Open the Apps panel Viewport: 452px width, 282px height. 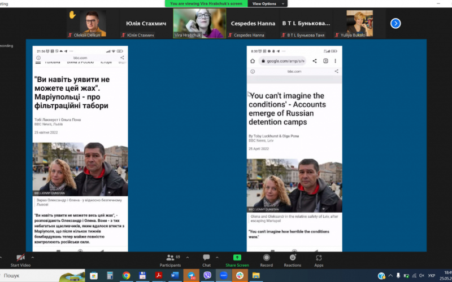[x=319, y=261]
